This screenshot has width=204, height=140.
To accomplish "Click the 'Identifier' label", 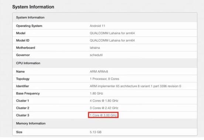I will tap(23, 86).
